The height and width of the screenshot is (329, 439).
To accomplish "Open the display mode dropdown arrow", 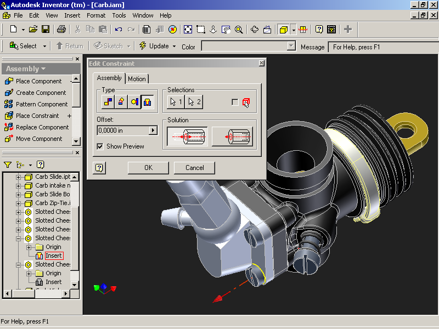I will [x=294, y=30].
